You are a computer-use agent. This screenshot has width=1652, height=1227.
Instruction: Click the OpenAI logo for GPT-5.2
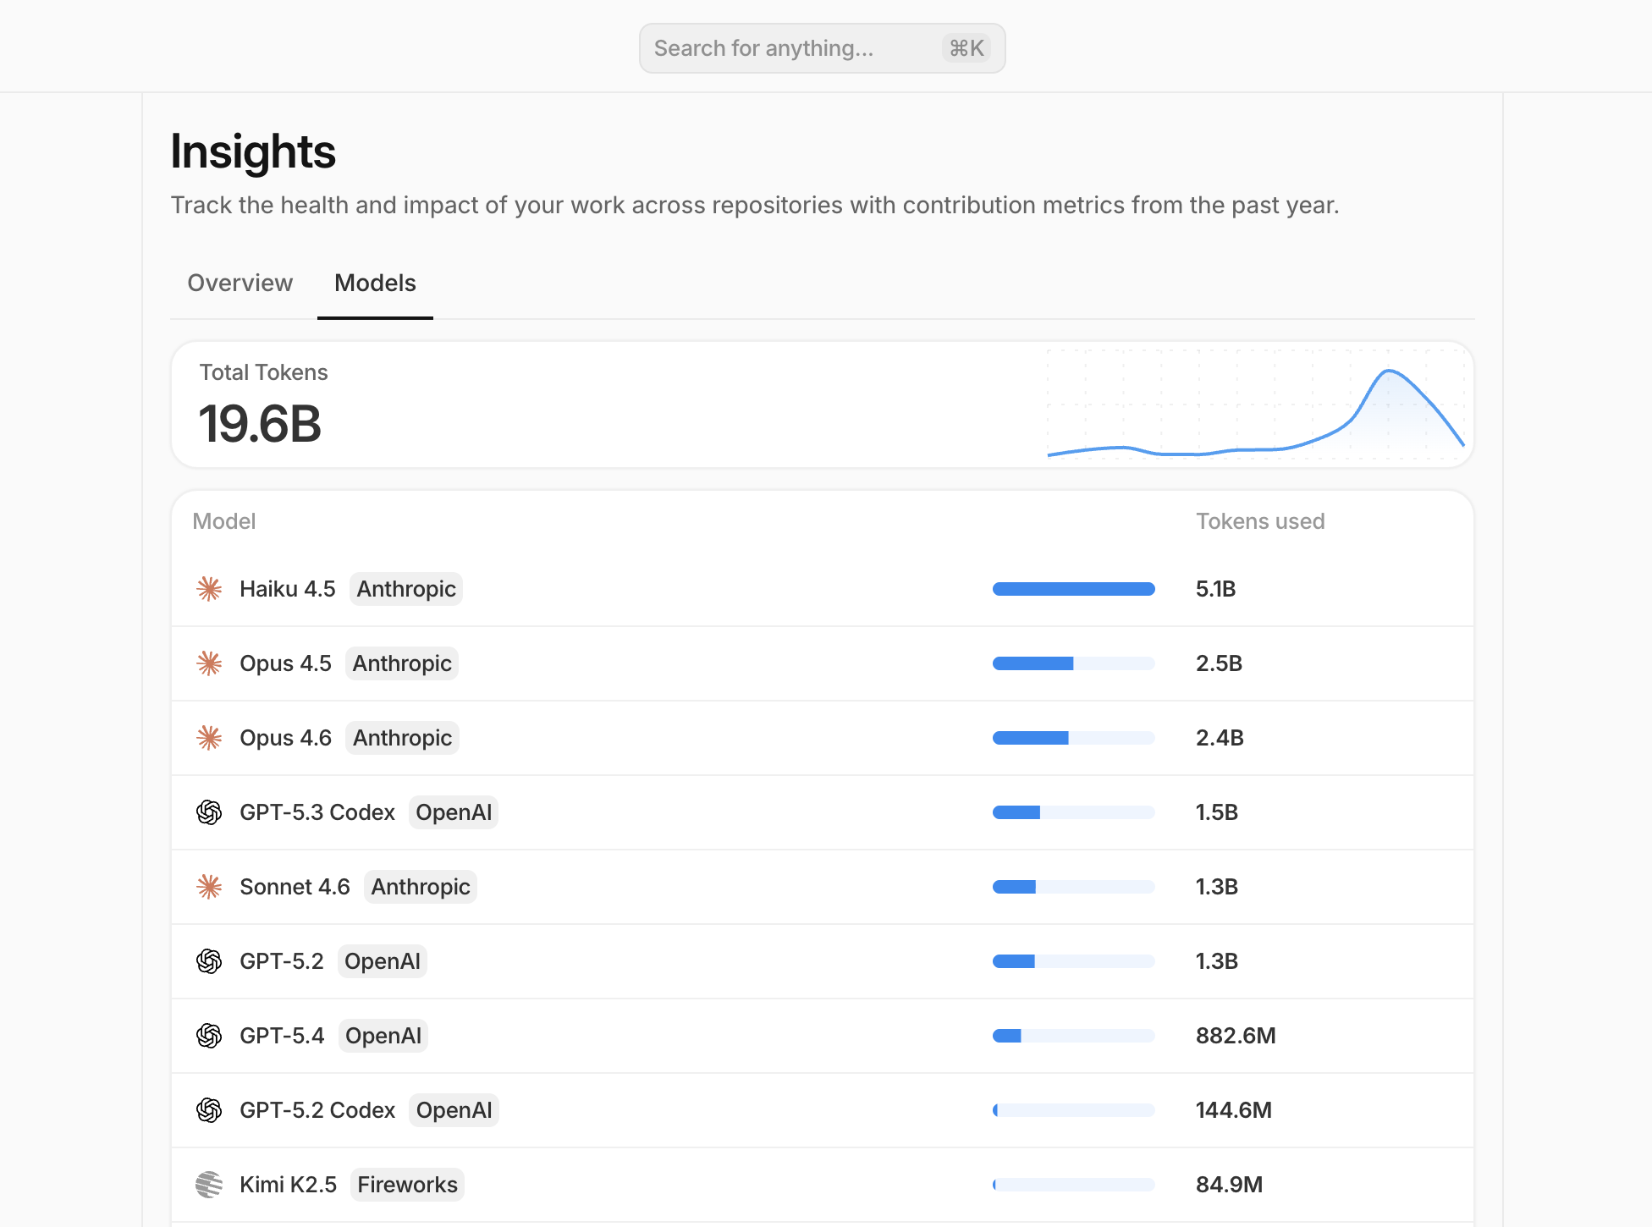point(209,960)
